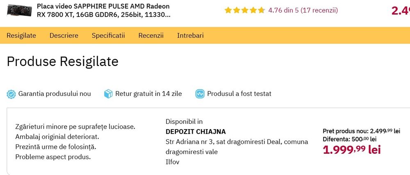Click the graphics card product thumbnail

click(x=20, y=10)
